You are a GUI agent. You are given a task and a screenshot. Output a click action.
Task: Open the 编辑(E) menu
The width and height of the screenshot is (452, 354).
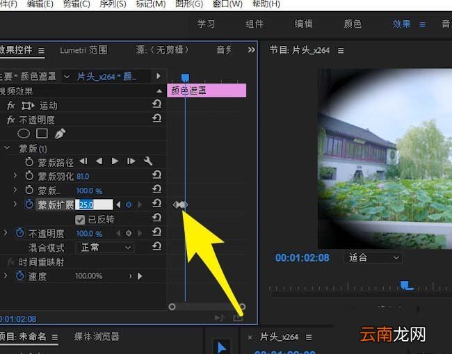click(40, 4)
